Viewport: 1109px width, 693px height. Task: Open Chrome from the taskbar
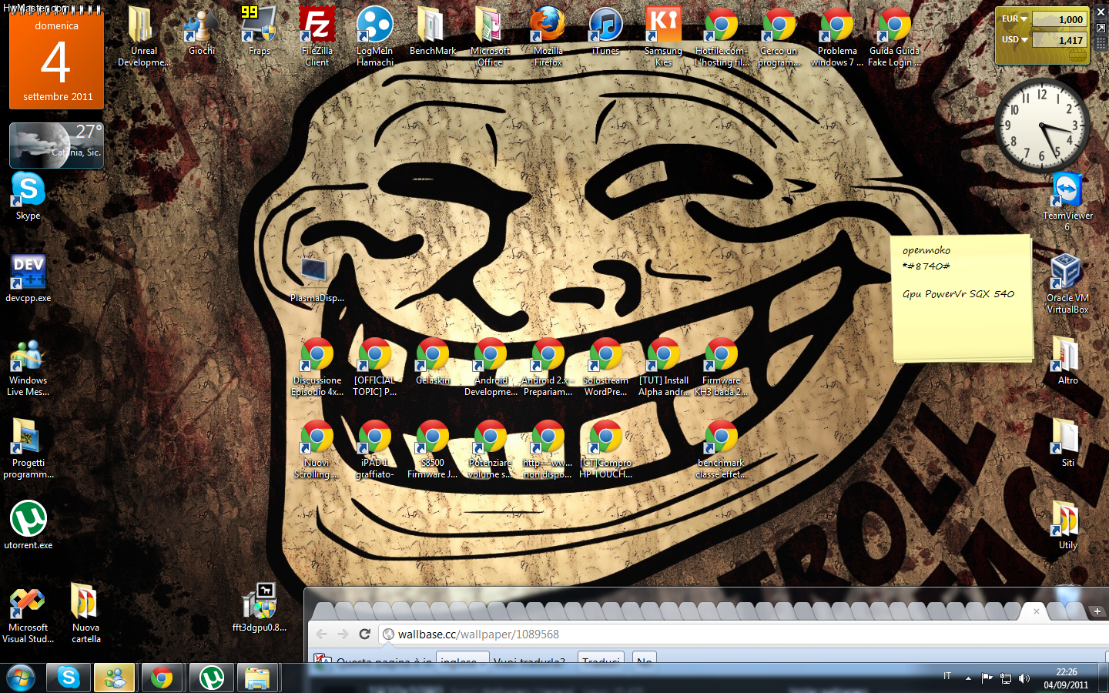click(x=162, y=678)
